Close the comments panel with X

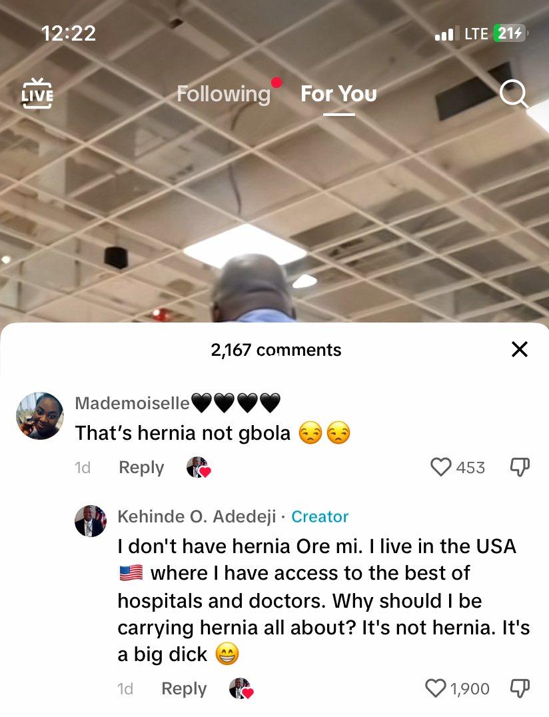click(x=520, y=349)
